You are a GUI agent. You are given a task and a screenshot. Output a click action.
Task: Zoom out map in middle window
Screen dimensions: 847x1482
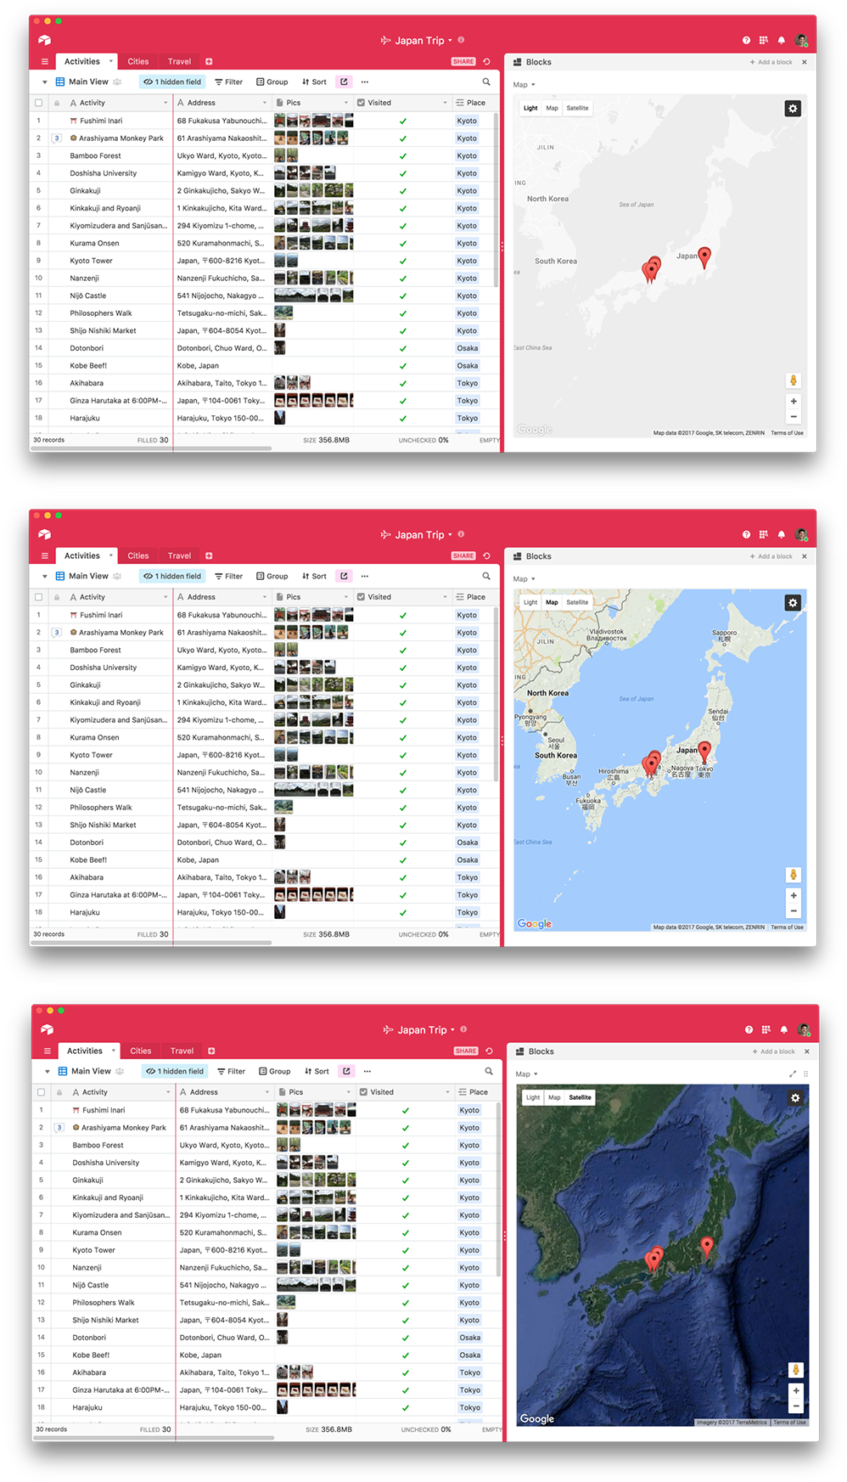pos(794,911)
